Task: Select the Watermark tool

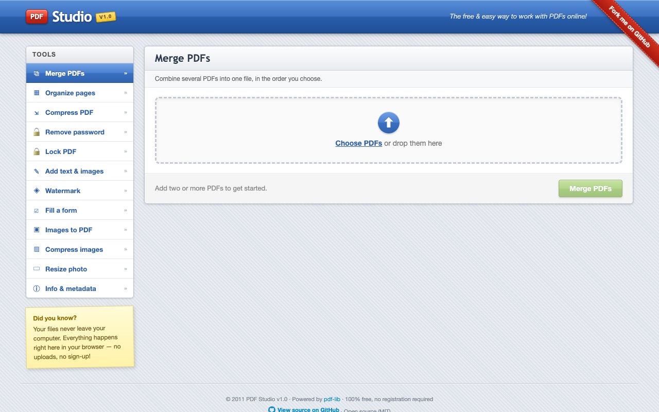Action: pos(80,191)
